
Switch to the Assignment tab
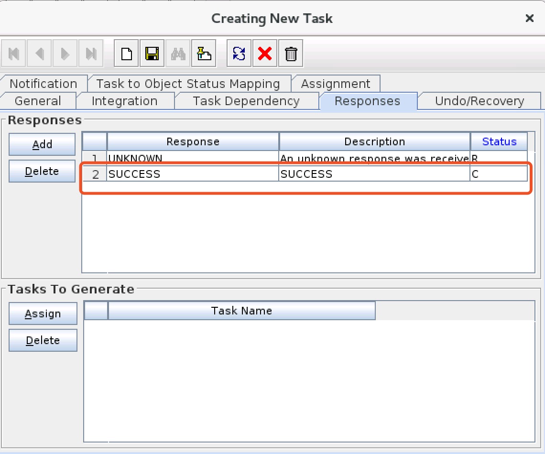336,83
